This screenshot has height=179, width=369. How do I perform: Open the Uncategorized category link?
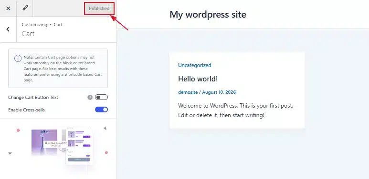(195, 65)
